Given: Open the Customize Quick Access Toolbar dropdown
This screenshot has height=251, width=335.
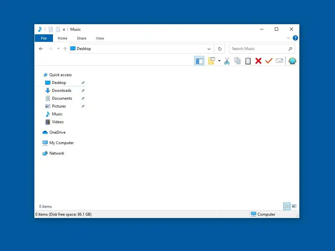Looking at the screenshot, I should coord(64,30).
